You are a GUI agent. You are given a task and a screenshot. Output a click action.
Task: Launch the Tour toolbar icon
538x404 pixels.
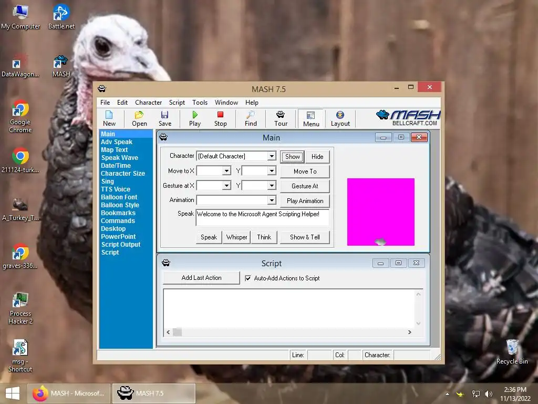click(x=281, y=118)
